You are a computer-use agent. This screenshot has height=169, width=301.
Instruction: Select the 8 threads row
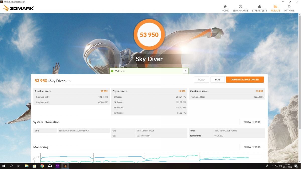pos(149,97)
